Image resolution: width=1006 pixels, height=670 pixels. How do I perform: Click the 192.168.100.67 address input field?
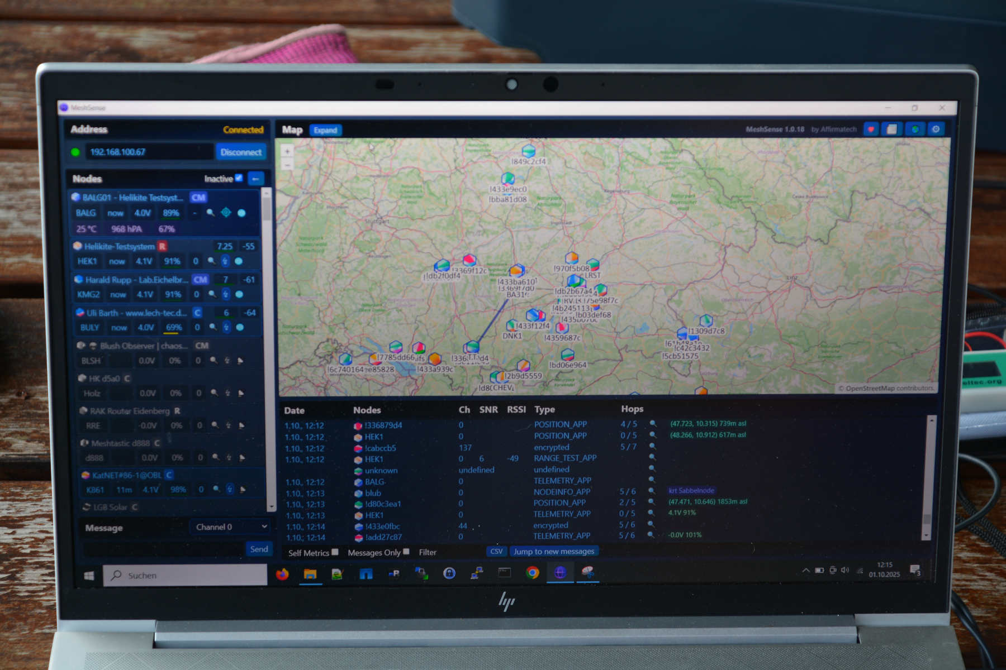click(148, 152)
